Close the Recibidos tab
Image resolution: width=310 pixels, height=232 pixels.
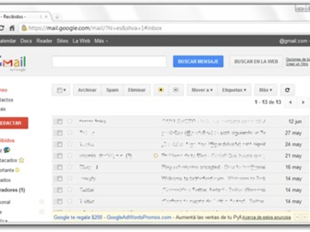pyautogui.click(x=46, y=17)
